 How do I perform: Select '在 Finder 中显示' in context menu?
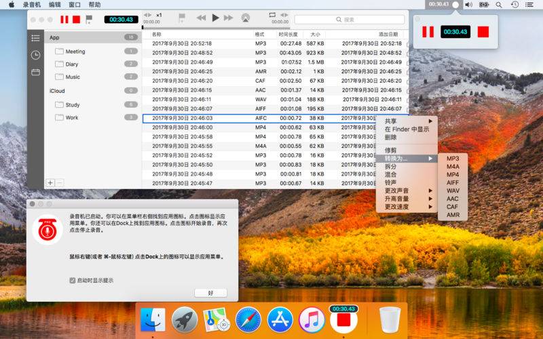[x=407, y=129]
